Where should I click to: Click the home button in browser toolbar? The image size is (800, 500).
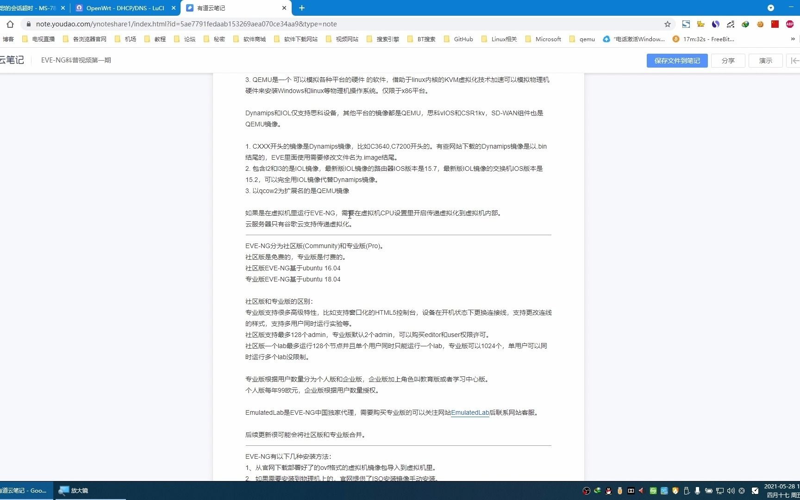point(10,24)
